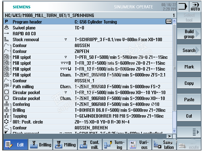The image size is (204, 152).
Task: Click the Select tool softkey
Action: tap(189, 17)
